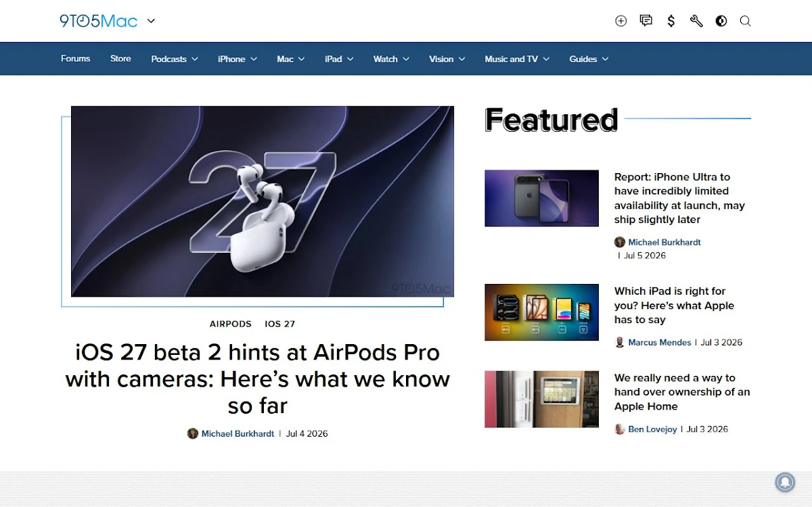Expand the Vision nav dropdown

pos(447,59)
